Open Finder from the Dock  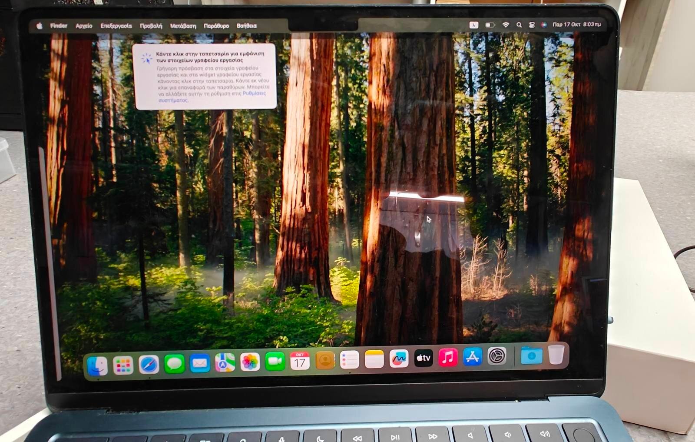coord(97,366)
